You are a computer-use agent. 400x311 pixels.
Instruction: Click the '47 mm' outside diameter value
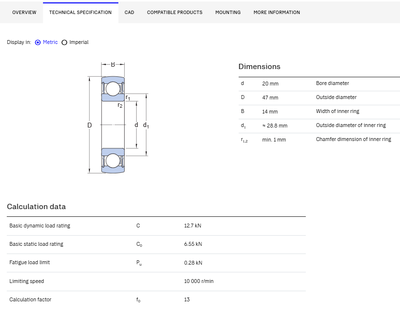tap(270, 98)
